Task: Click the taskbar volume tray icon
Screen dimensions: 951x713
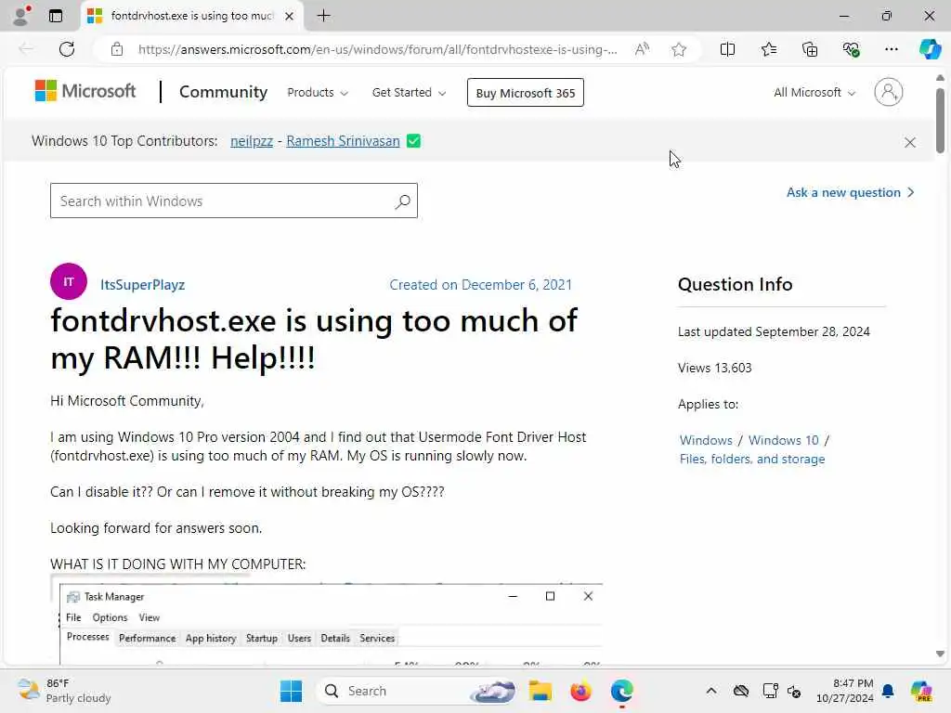Action: pos(794,691)
